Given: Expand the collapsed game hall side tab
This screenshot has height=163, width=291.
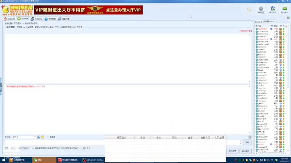Looking at the screenshot, I should [x=1, y=87].
